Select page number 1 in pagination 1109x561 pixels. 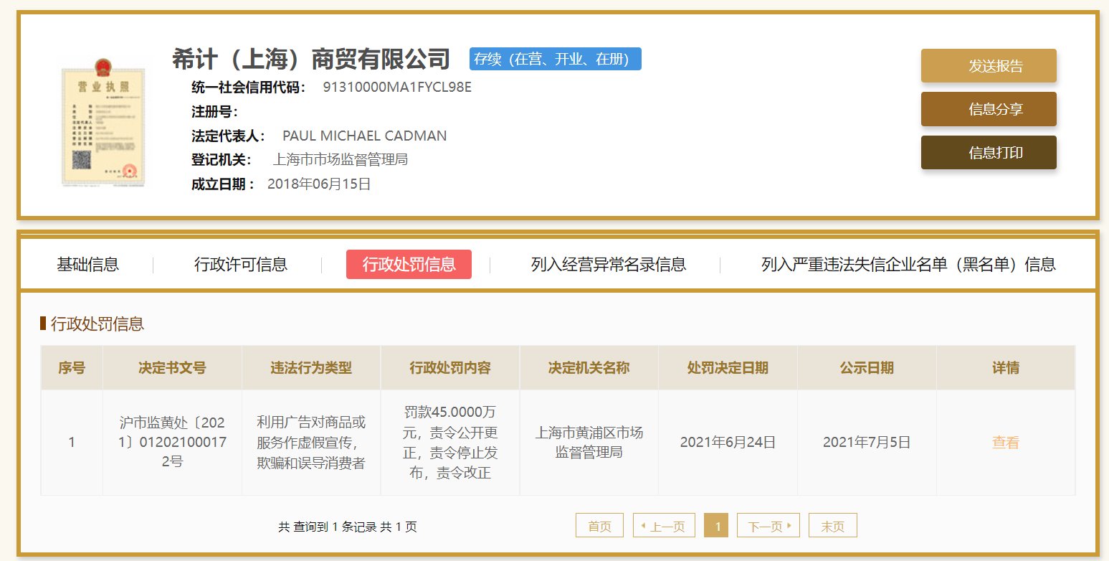[717, 525]
